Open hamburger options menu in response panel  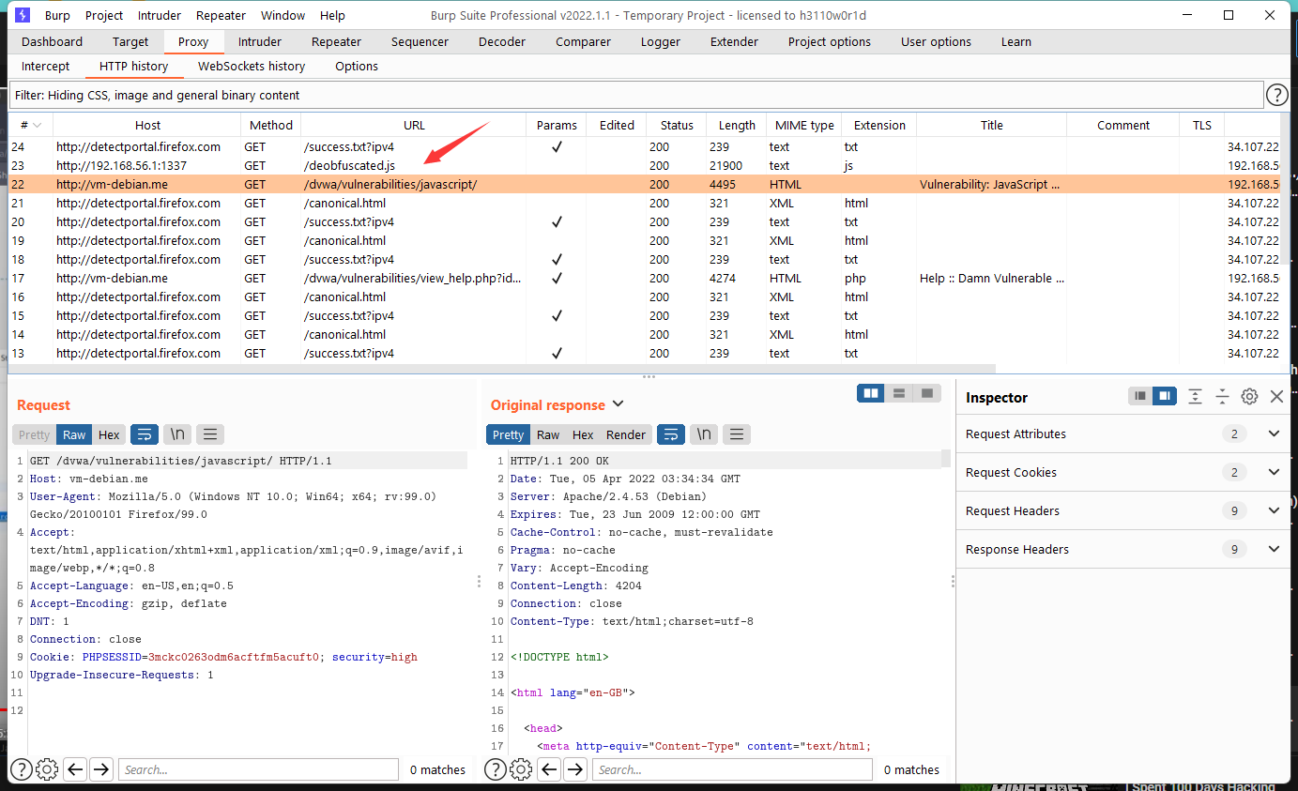pyautogui.click(x=737, y=434)
